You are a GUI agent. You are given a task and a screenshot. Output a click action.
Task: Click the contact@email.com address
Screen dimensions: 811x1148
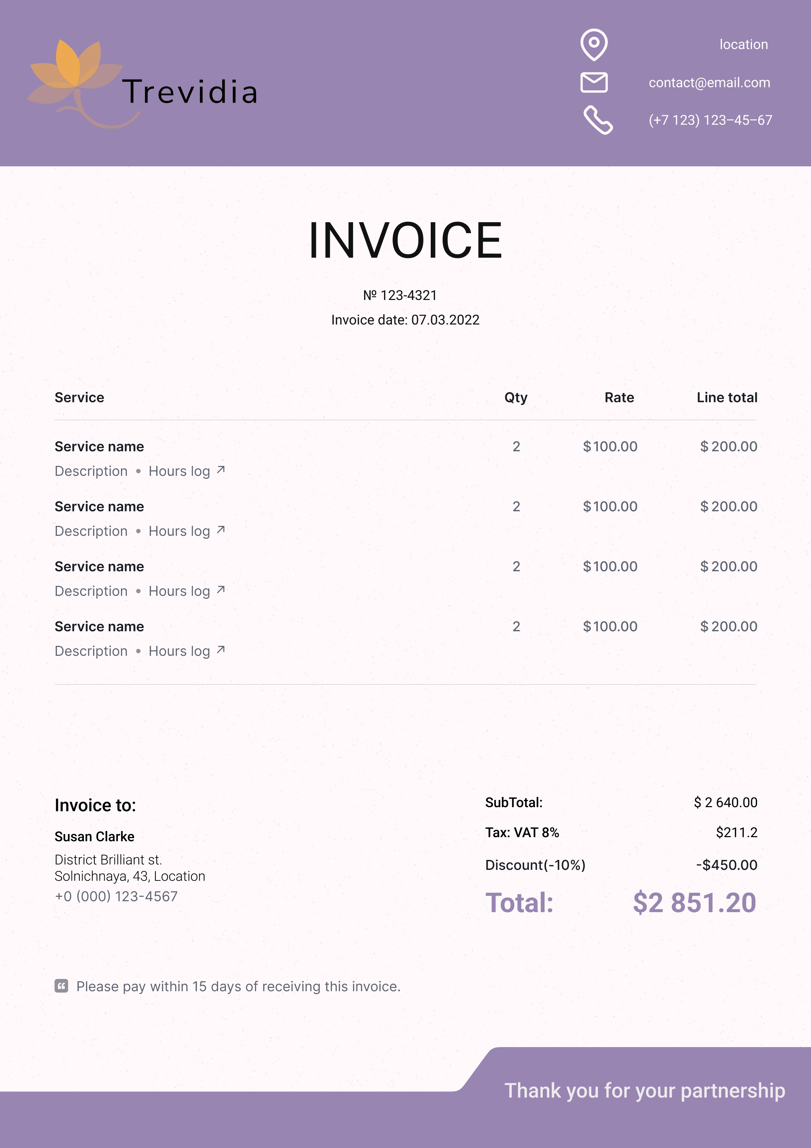coord(709,82)
